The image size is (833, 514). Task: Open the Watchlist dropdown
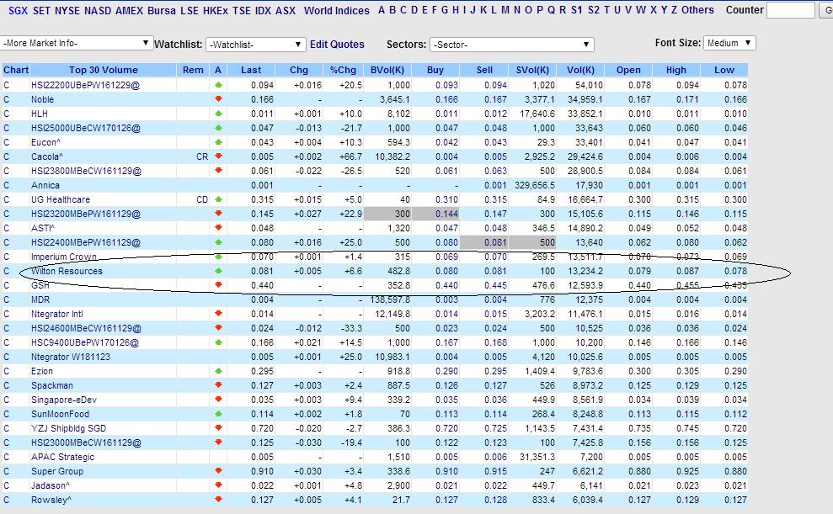[255, 45]
